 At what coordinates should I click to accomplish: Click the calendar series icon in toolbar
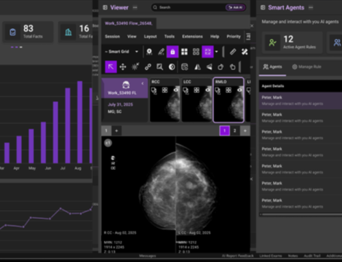pos(185,67)
